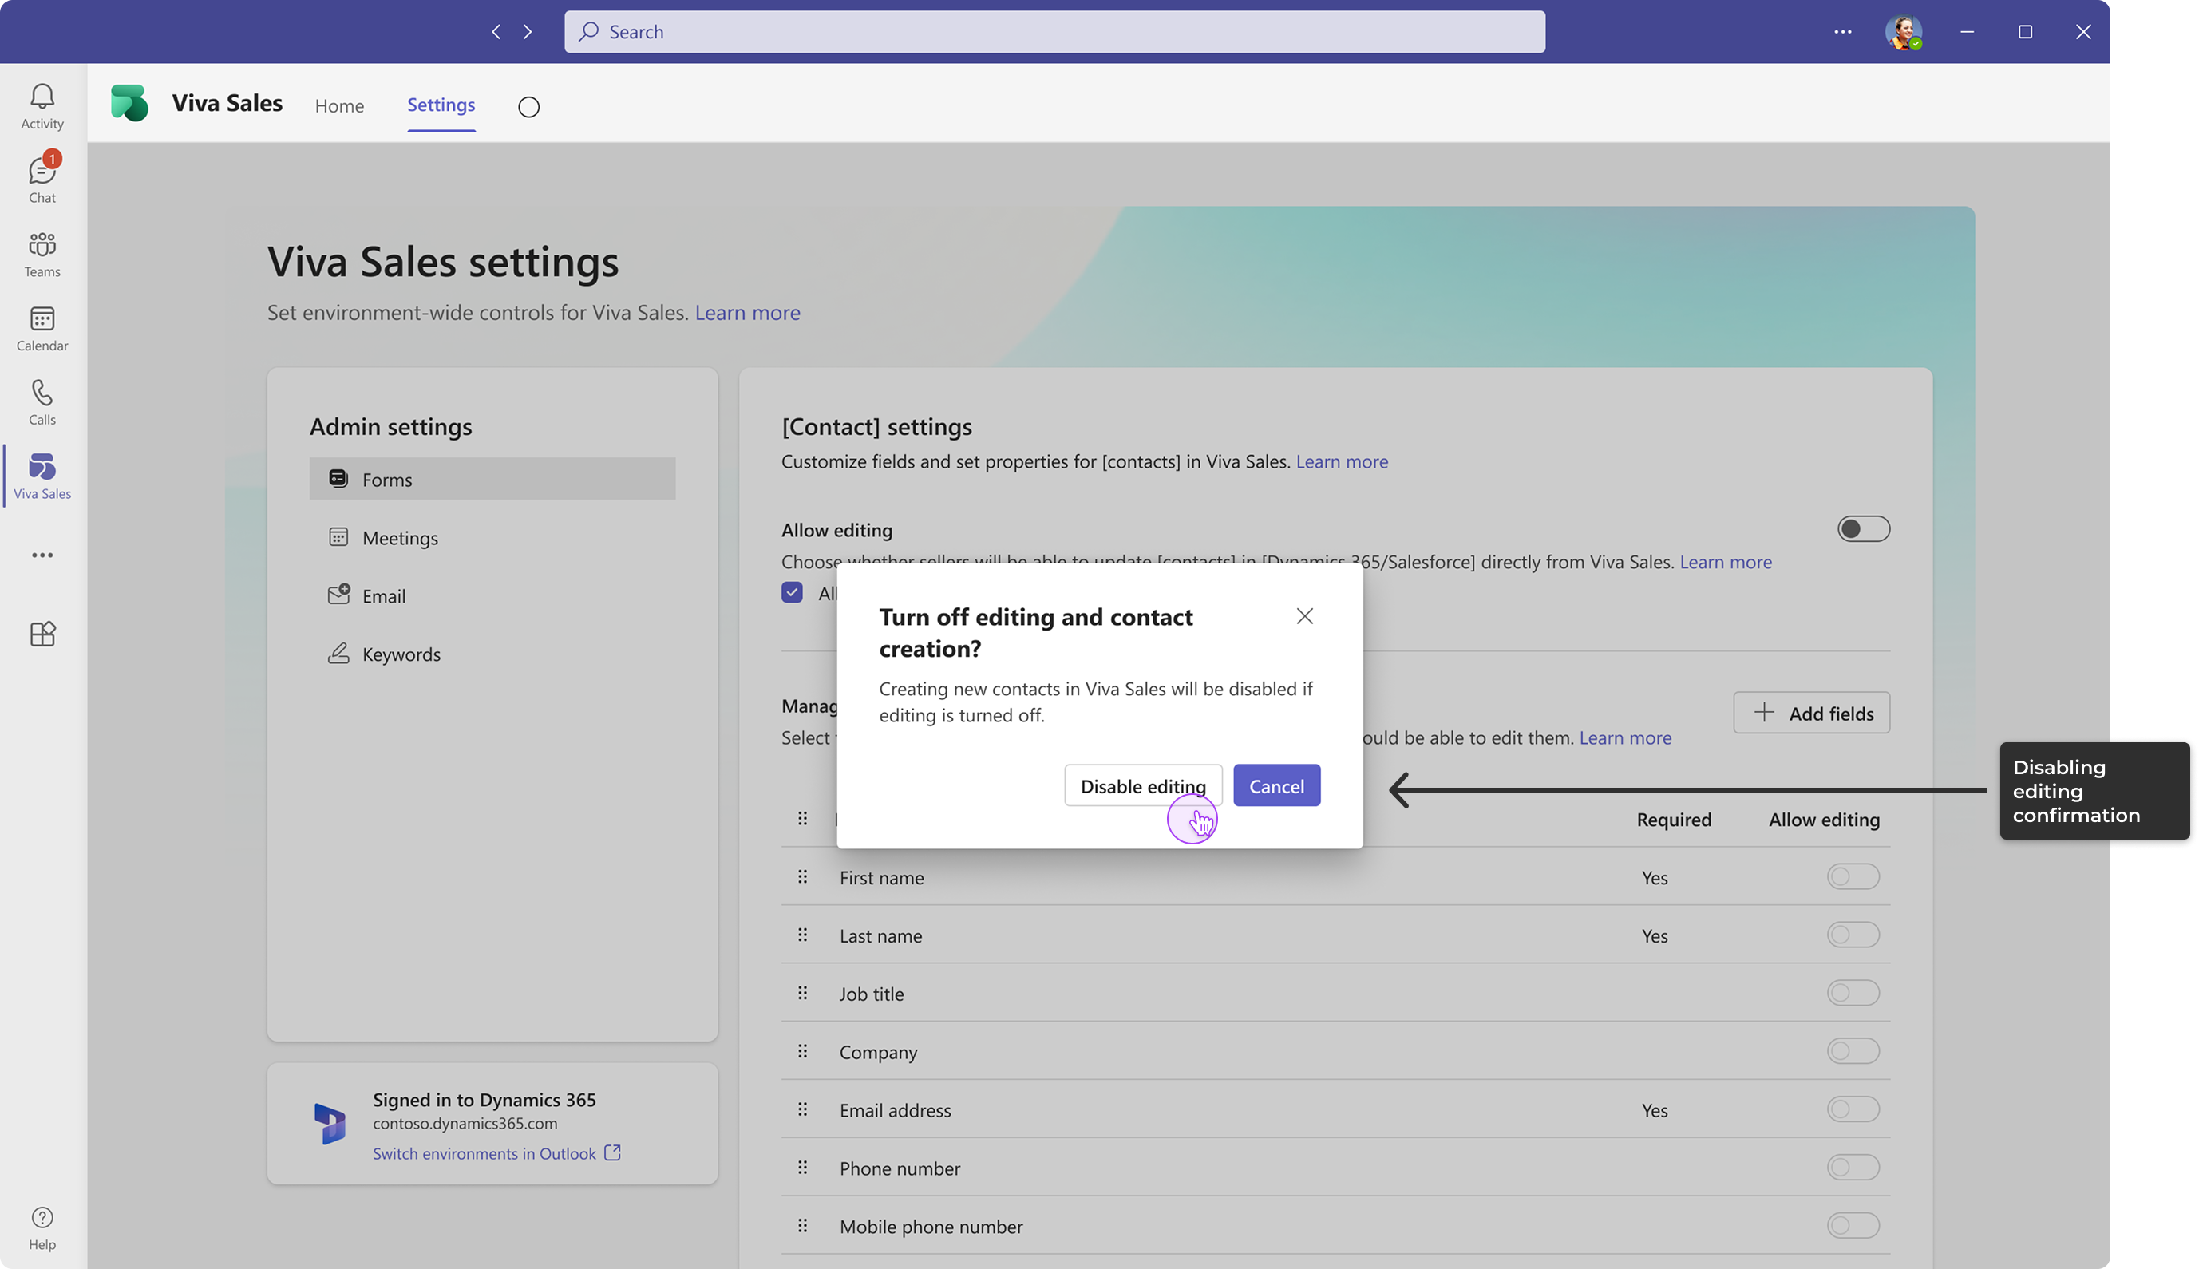Open Forms in Admin settings
This screenshot has height=1269, width=2199.
[492, 479]
